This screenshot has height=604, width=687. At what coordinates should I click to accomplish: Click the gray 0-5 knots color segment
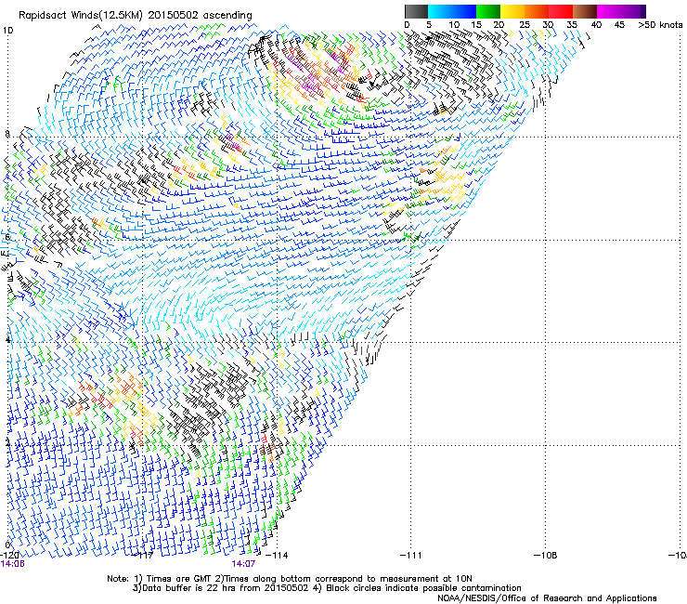(x=416, y=11)
